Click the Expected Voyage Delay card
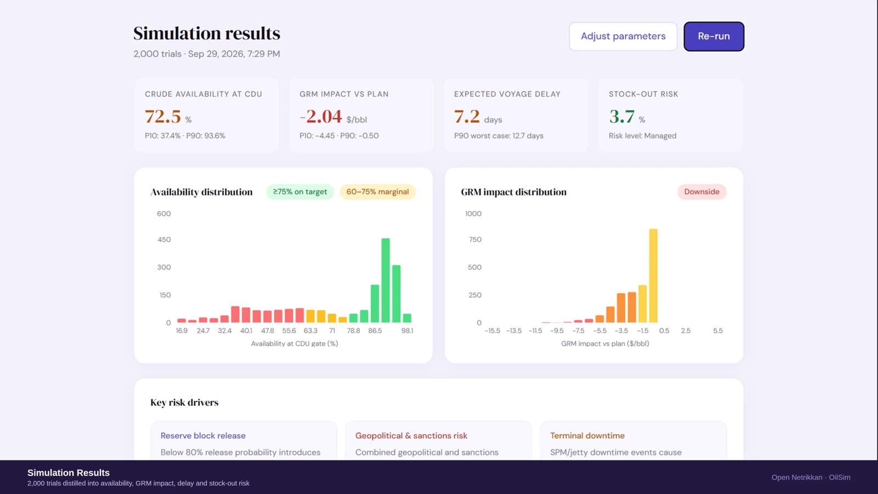Screen dimensions: 878x494 [516, 115]
